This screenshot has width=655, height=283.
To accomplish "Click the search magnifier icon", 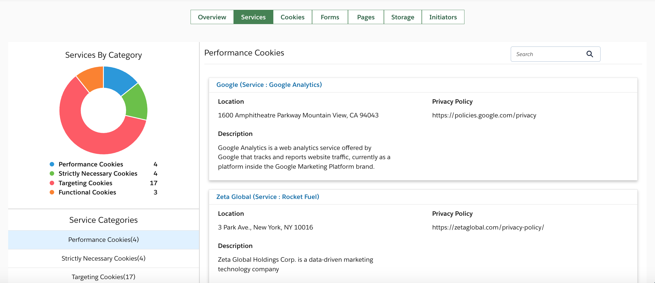I will pos(590,54).
